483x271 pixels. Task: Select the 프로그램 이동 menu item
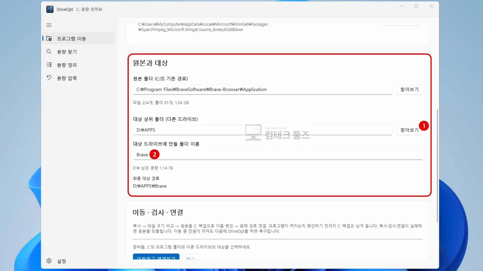[79, 38]
